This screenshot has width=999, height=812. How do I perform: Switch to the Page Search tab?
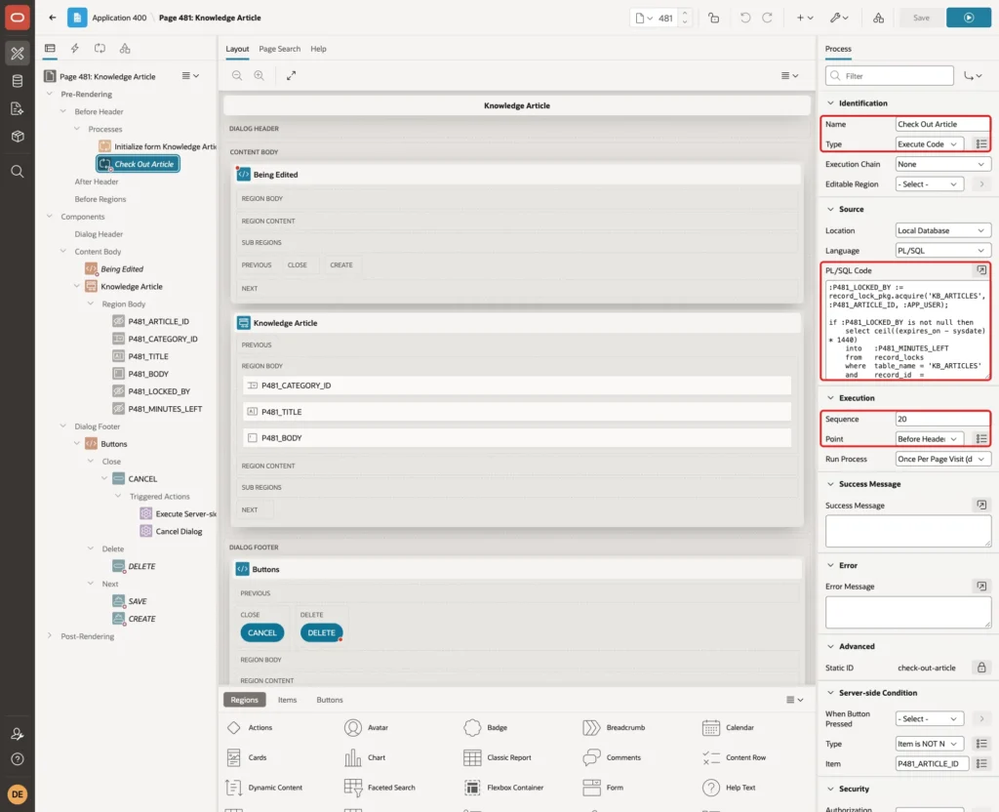(279, 49)
